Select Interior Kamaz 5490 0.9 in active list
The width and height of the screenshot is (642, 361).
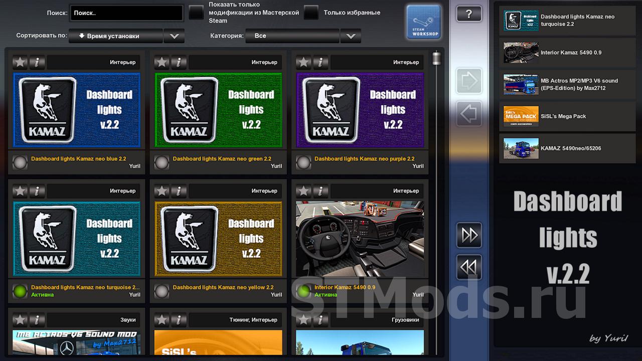click(x=567, y=53)
